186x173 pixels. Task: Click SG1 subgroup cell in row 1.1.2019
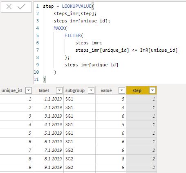79,99
